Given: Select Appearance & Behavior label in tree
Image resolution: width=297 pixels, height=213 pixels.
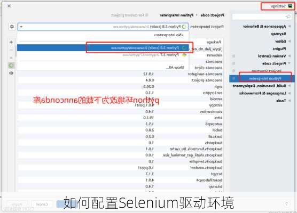Looking at the screenshot, I should pyautogui.click(x=264, y=27).
